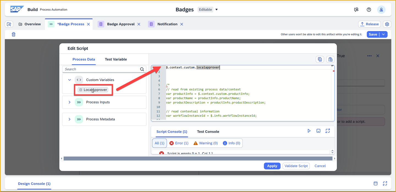Click the Save button

[373, 34]
